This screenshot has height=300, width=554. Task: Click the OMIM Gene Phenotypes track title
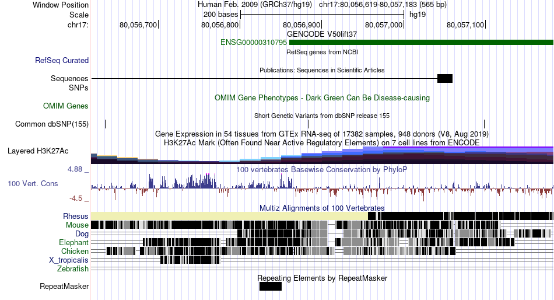coord(322,97)
